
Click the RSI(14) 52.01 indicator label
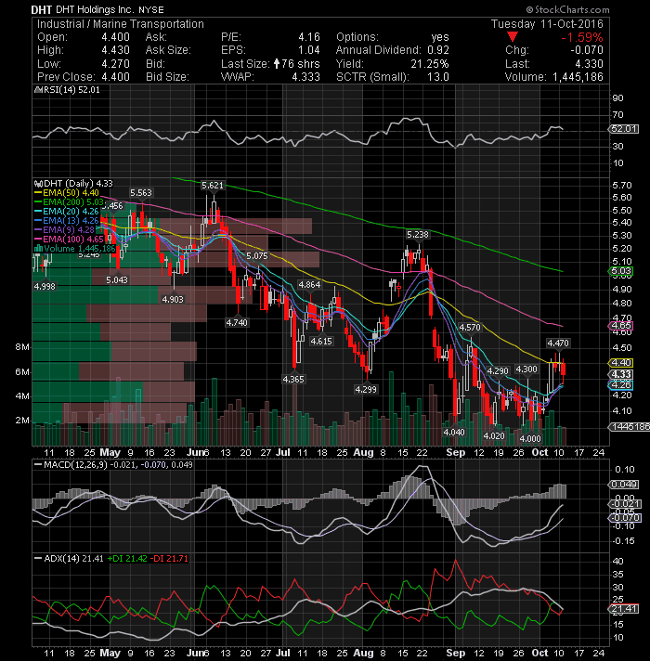click(67, 90)
